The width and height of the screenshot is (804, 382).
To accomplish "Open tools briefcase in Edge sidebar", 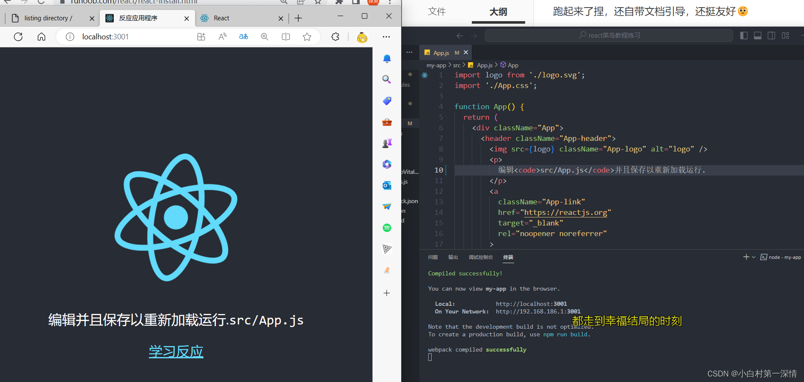I will click(387, 122).
